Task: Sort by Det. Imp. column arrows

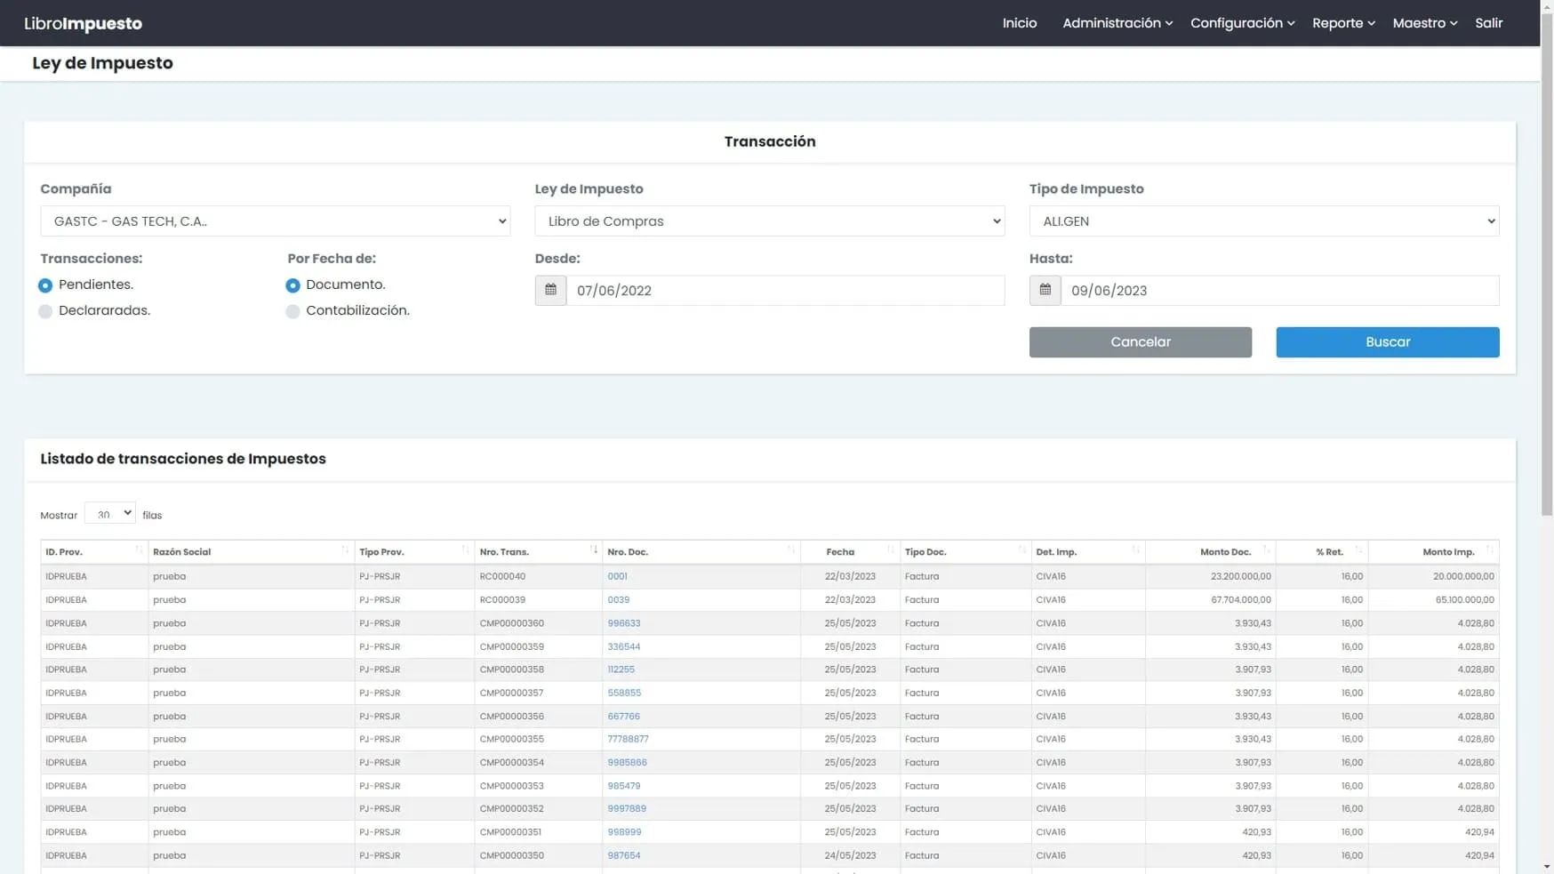Action: point(1135,550)
